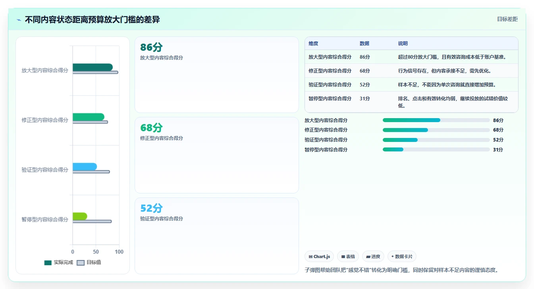Click the dark green 放大型 chart bar
Viewport: 534px width, 289px height.
93,67
